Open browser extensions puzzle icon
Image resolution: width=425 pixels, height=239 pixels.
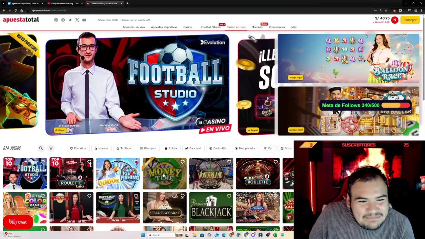click(x=400, y=10)
